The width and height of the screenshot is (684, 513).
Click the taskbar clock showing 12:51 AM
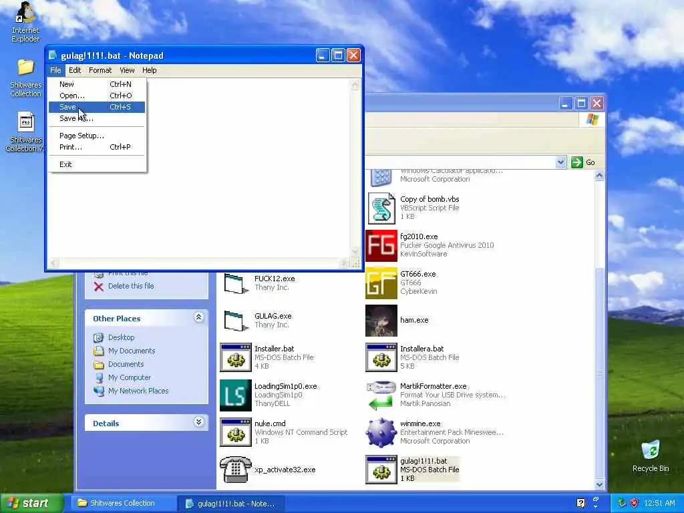tap(659, 503)
